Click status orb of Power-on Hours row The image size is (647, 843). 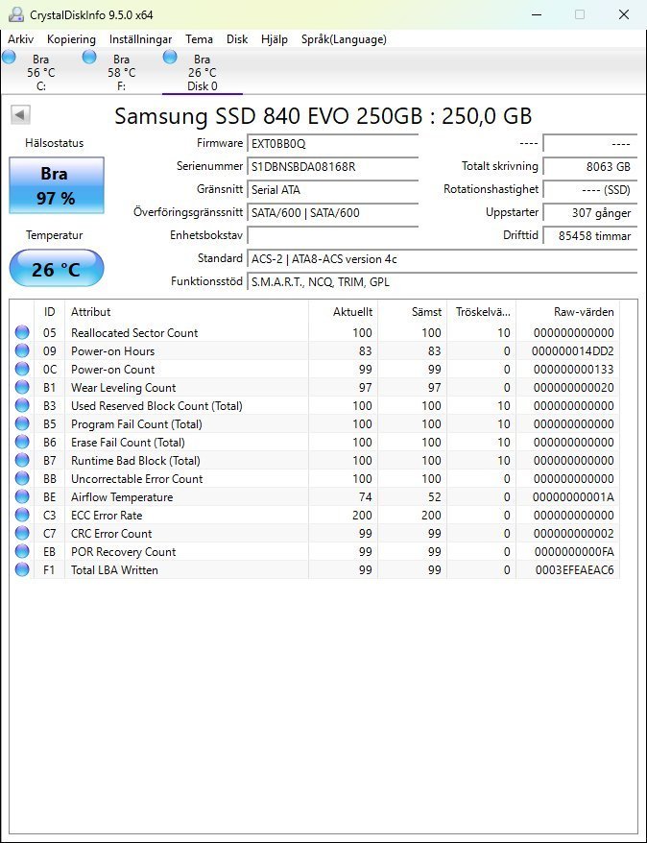coord(22,351)
